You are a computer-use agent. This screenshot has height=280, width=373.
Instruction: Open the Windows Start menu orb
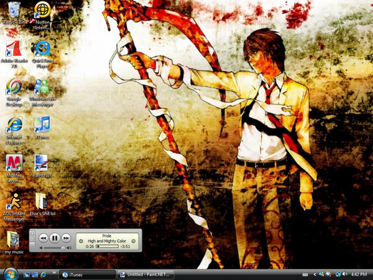10,274
